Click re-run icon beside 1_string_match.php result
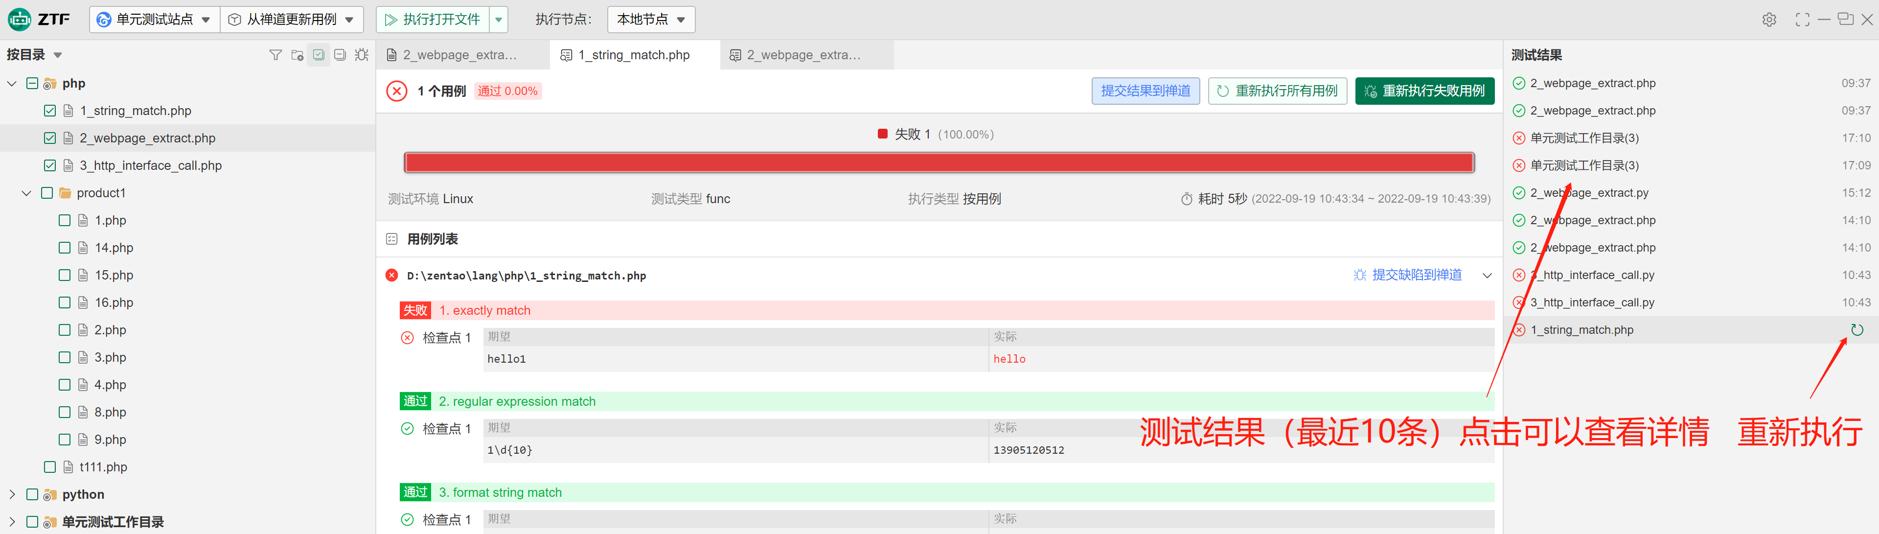1879x534 pixels. pos(1857,330)
